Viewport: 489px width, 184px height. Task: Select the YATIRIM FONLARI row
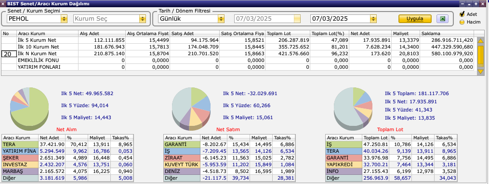(238, 67)
